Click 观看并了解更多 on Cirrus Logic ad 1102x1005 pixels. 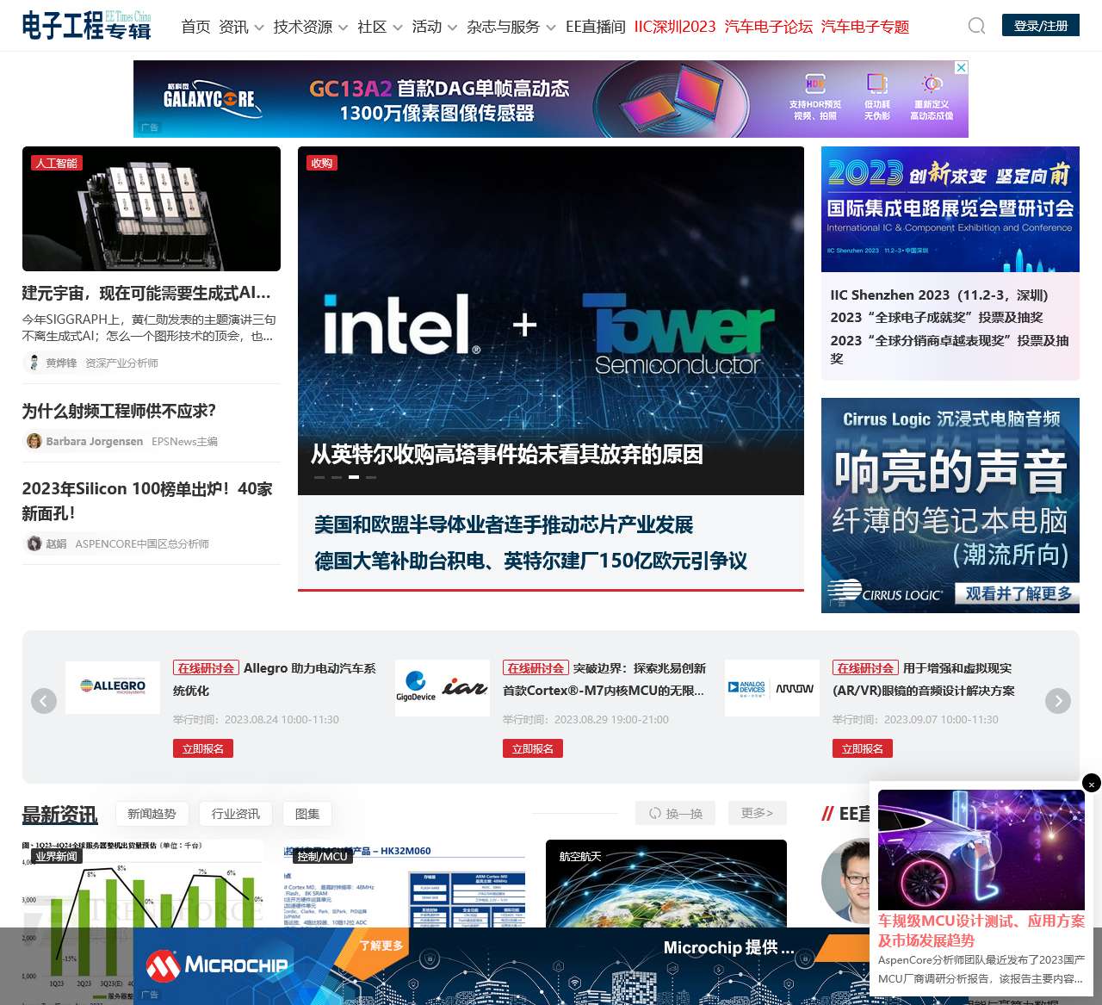[1018, 593]
